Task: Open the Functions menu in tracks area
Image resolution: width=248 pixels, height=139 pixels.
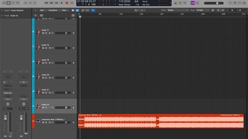Action: pos(54,10)
